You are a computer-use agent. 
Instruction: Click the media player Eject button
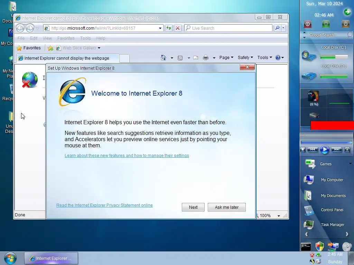tap(347, 149)
